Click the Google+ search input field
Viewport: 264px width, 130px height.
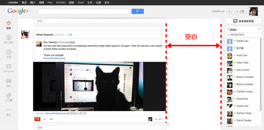[x=84, y=11]
